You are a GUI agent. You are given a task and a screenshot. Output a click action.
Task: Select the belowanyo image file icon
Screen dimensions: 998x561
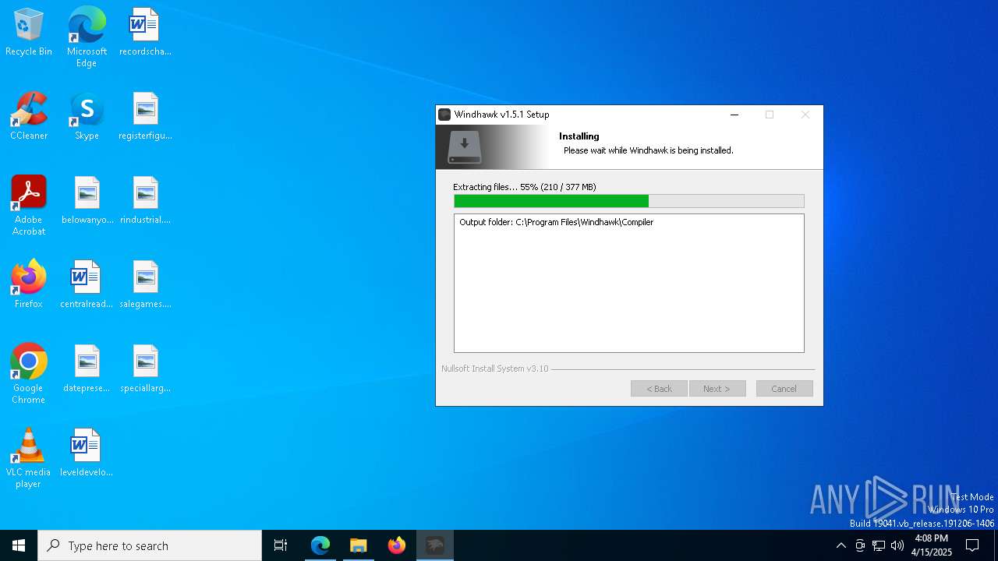click(x=87, y=201)
